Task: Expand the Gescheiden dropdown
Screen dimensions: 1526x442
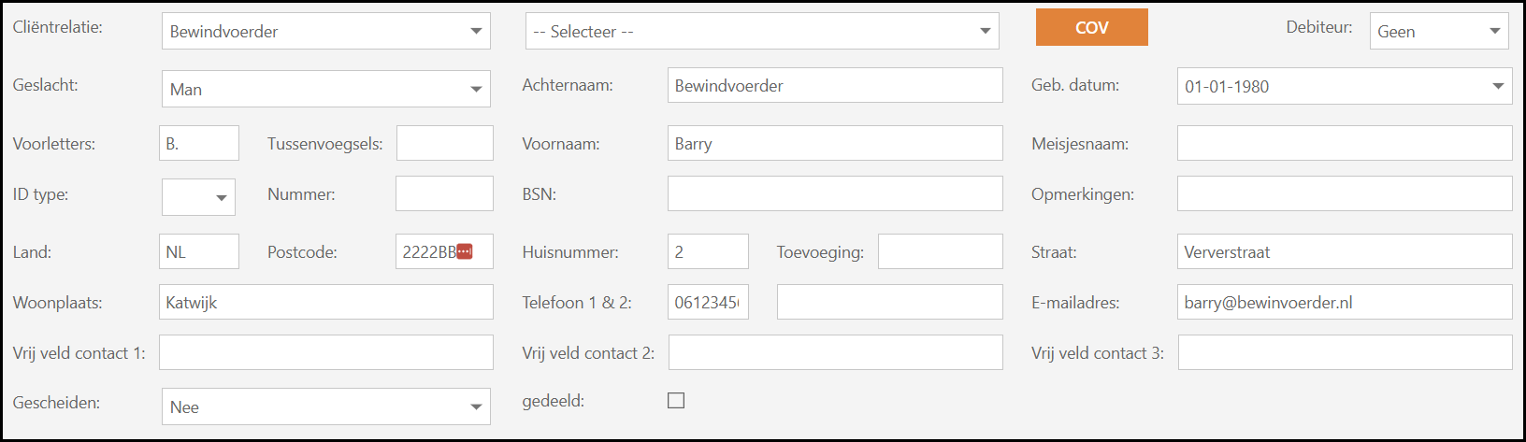Action: pos(325,406)
